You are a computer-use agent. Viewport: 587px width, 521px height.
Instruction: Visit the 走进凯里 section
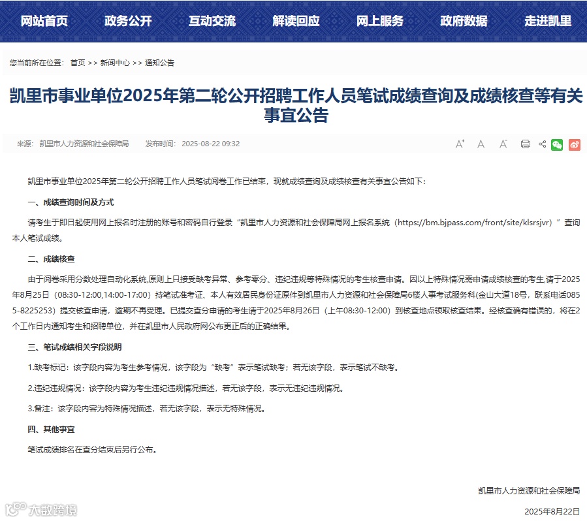click(x=548, y=21)
